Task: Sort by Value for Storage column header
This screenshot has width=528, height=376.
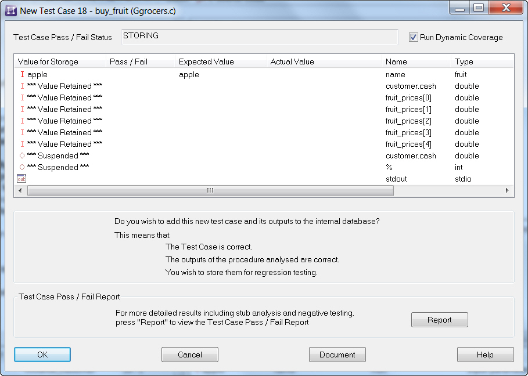Action: tap(58, 62)
